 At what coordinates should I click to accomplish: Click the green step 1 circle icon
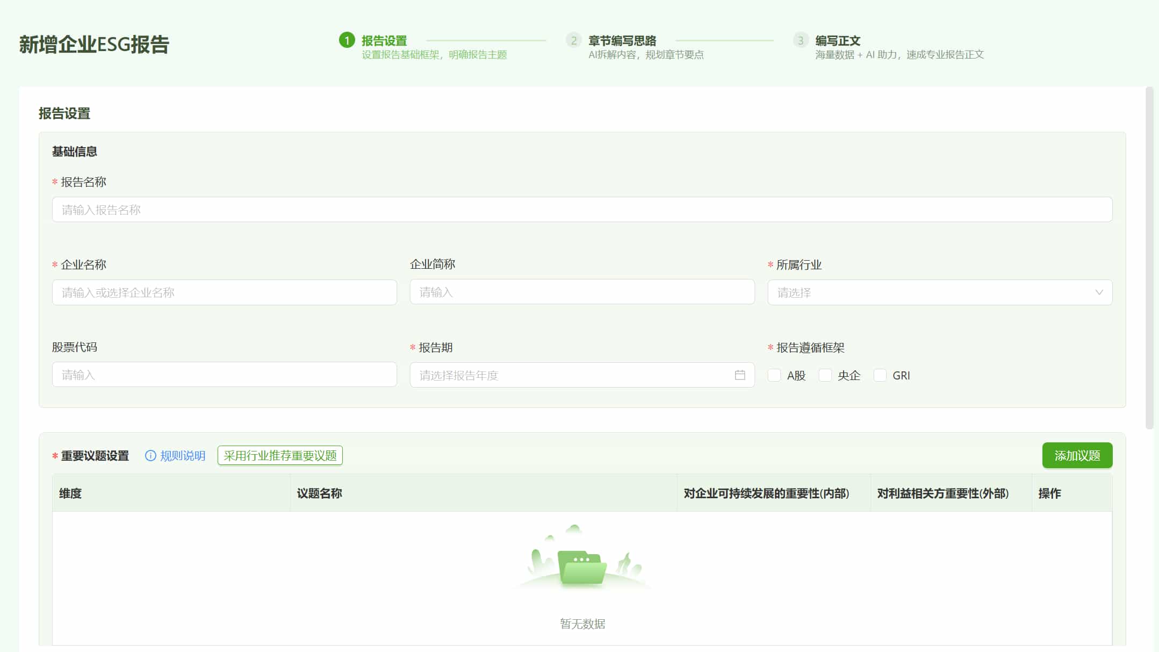pyautogui.click(x=347, y=40)
